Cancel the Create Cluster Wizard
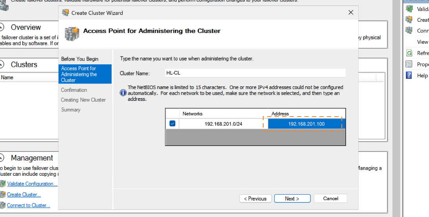This screenshot has height=217, width=429. tap(330, 199)
